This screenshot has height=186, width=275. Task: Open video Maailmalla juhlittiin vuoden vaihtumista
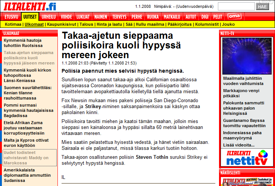(243, 81)
